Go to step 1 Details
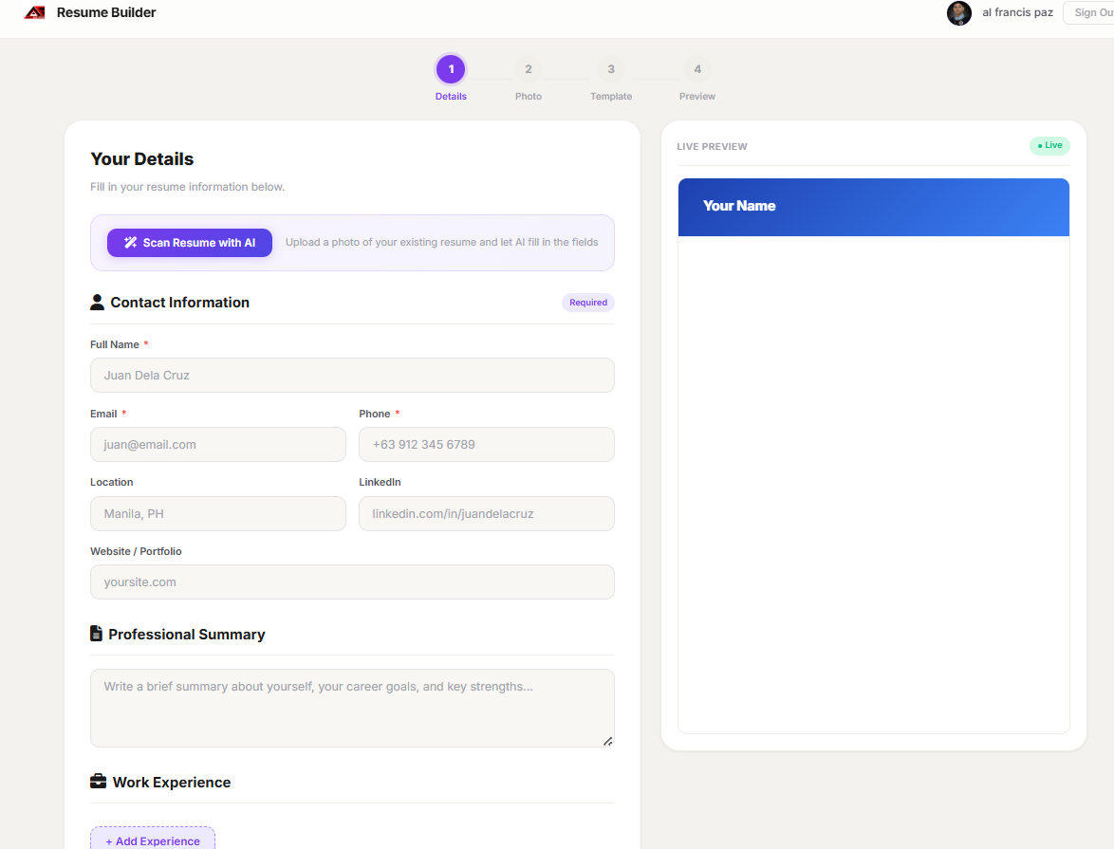 click(451, 69)
